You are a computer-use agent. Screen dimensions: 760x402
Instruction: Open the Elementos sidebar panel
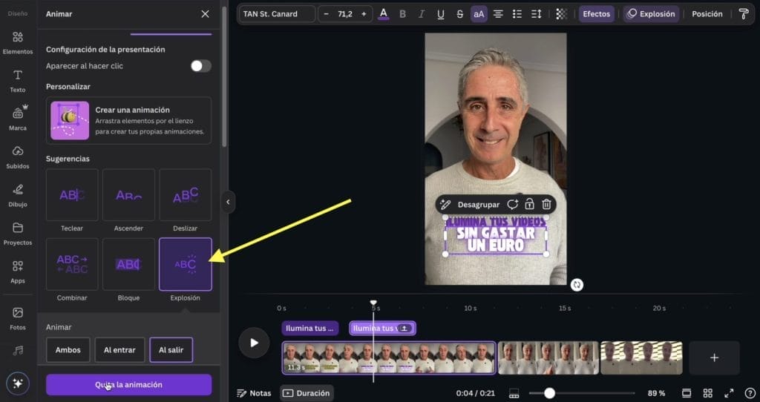[x=18, y=42]
